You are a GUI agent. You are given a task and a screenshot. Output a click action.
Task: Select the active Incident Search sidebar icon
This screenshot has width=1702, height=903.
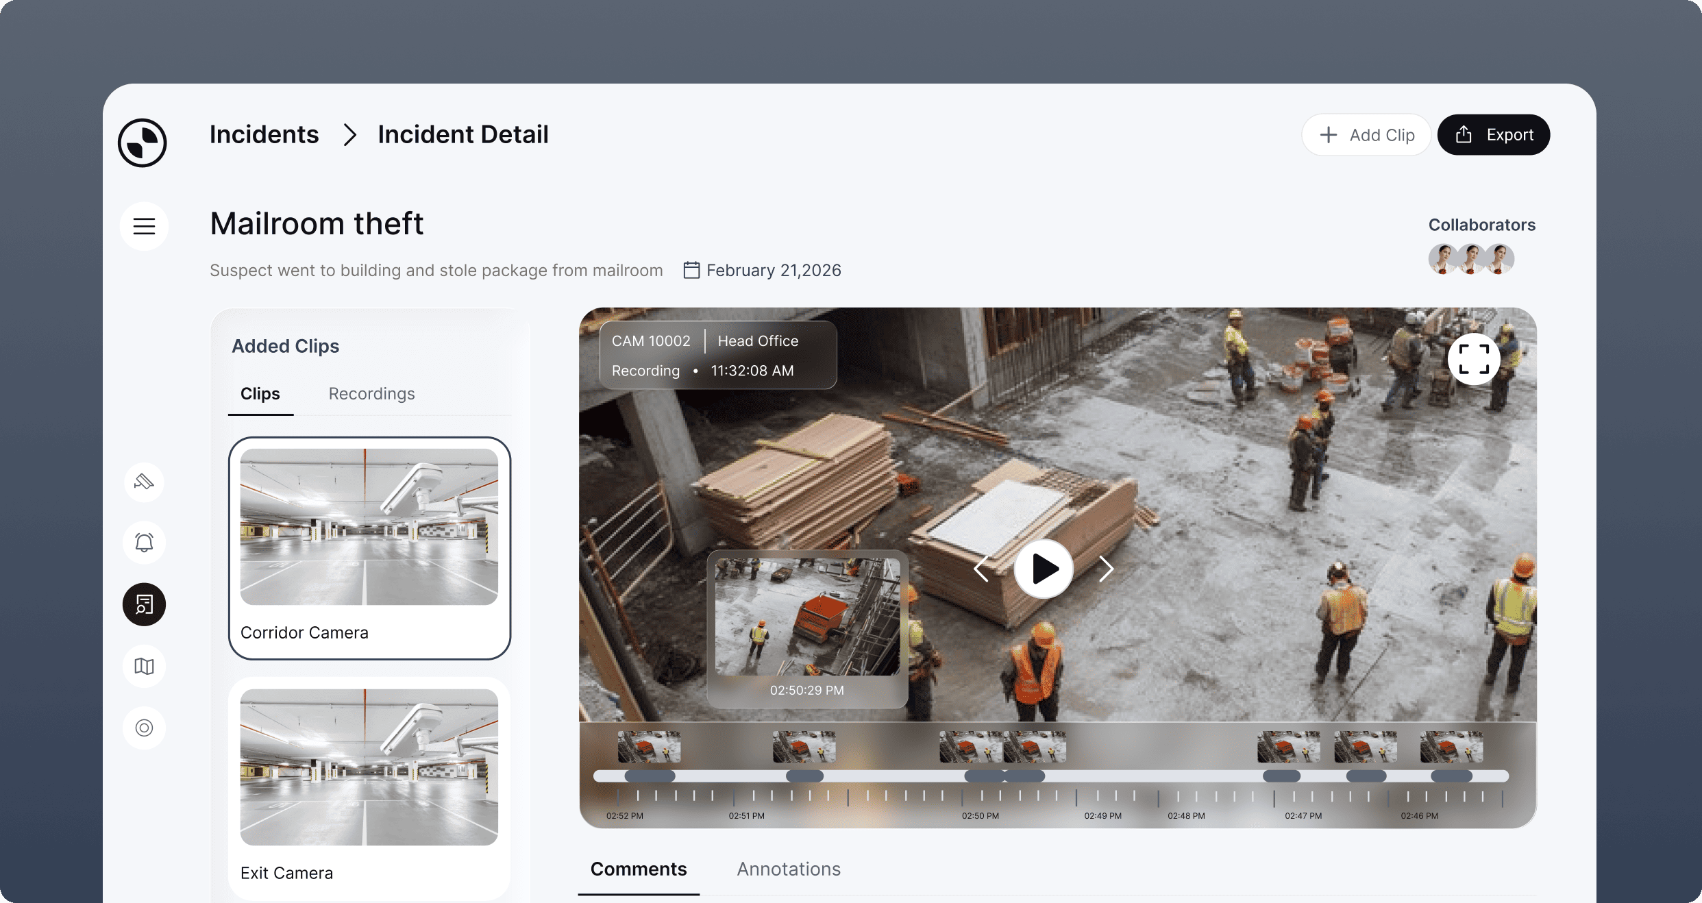tap(143, 604)
